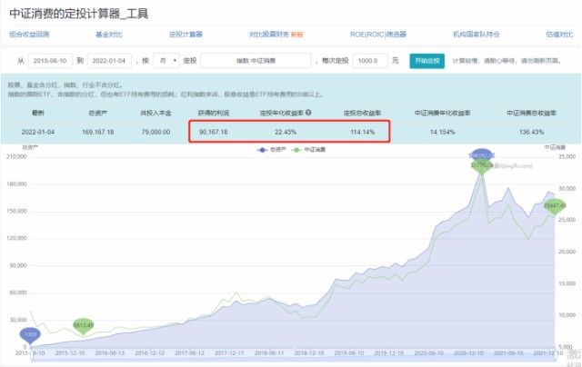Click the blue peak marker at chart top

coord(481,155)
